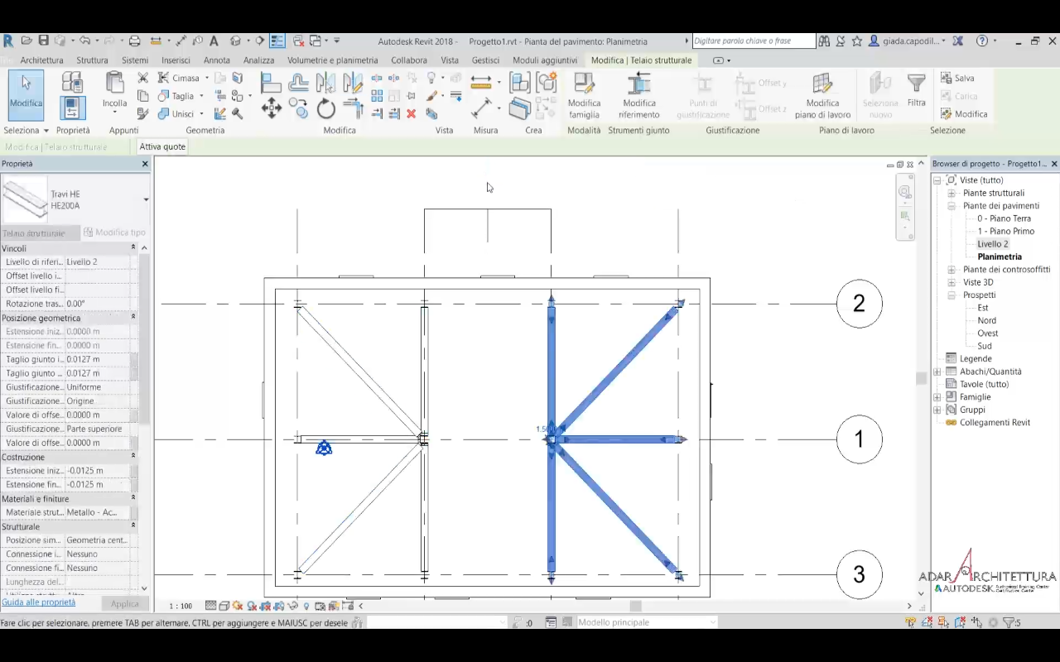Open the Travi HE type selector dropdown
Image resolution: width=1060 pixels, height=662 pixels.
click(146, 199)
